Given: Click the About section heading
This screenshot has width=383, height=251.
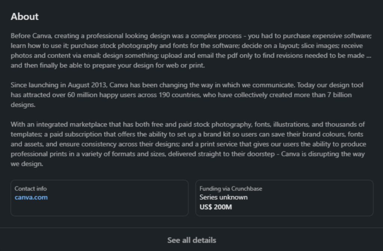Looking at the screenshot, I should (25, 16).
